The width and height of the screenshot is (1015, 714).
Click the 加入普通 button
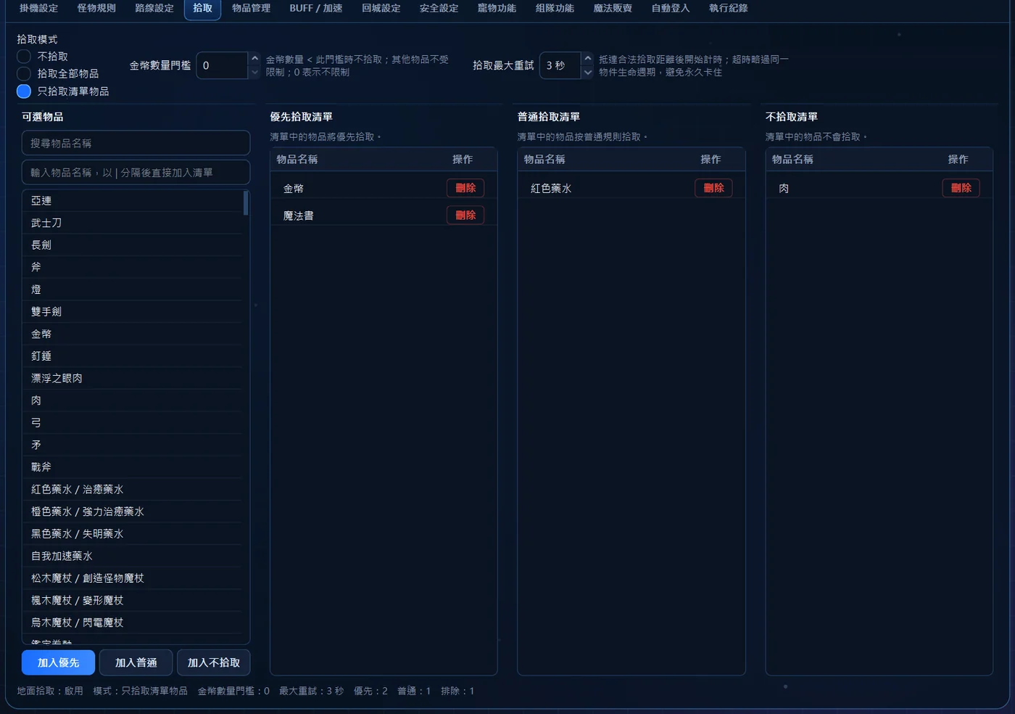pyautogui.click(x=136, y=662)
